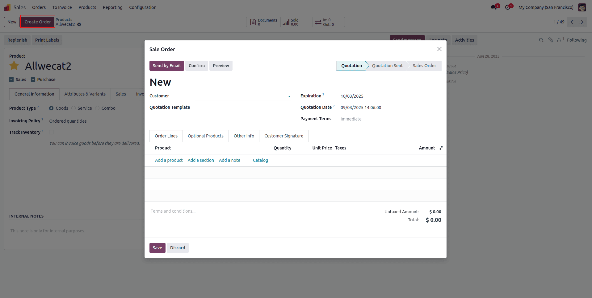Viewport: 592px width, 298px height.
Task: Switch to the Other Info tab
Action: [x=244, y=136]
